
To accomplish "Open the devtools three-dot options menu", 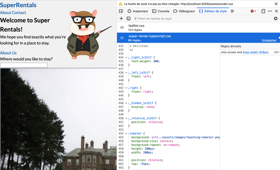I will pos(270,11).
